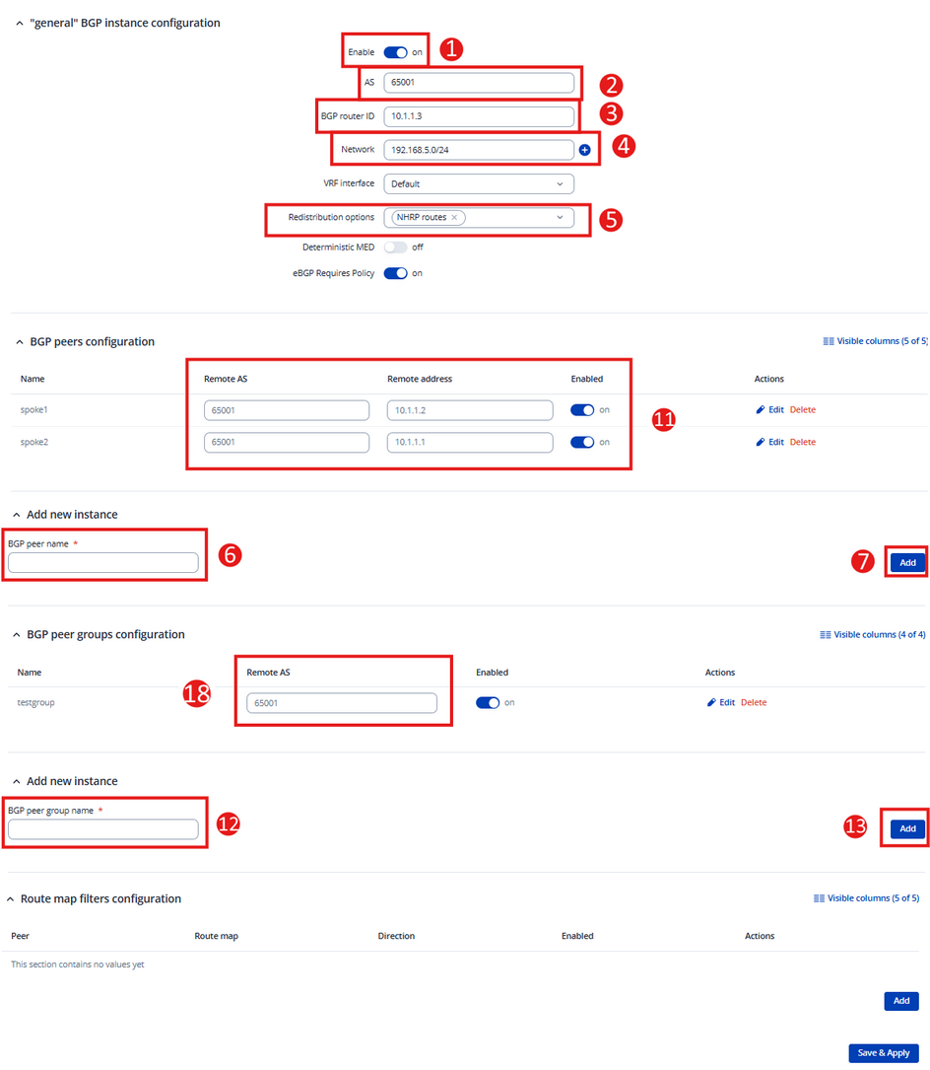The image size is (930, 1070).
Task: Delete the testgroup peer group
Action: pos(753,703)
